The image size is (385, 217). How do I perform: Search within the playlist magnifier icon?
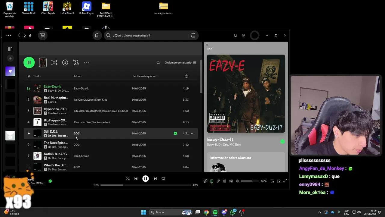pyautogui.click(x=158, y=62)
